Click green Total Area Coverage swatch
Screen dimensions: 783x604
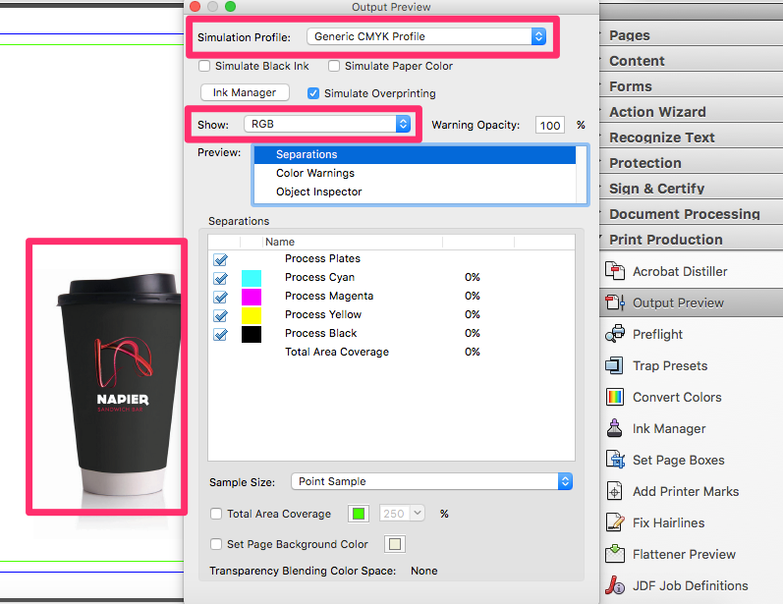click(x=359, y=514)
